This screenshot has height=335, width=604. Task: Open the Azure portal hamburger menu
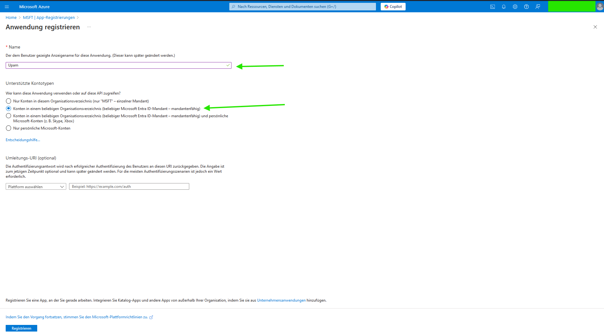(7, 7)
